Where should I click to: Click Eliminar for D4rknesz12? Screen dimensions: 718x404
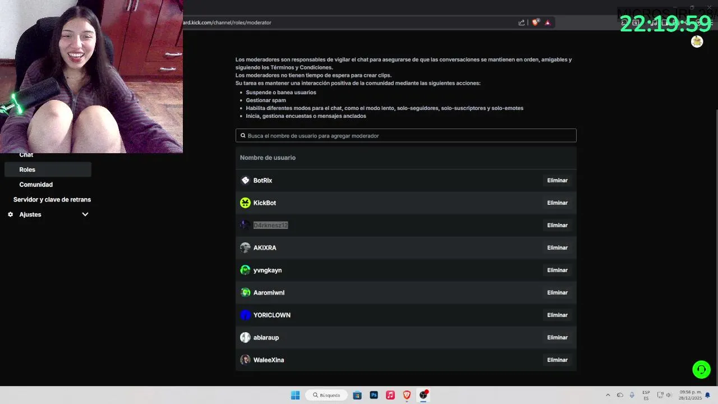click(558, 225)
